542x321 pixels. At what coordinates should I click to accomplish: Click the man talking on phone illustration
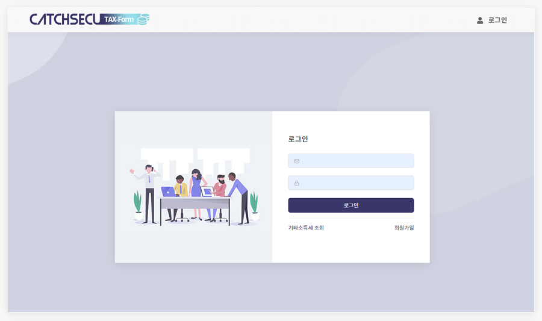pyautogui.click(x=148, y=194)
